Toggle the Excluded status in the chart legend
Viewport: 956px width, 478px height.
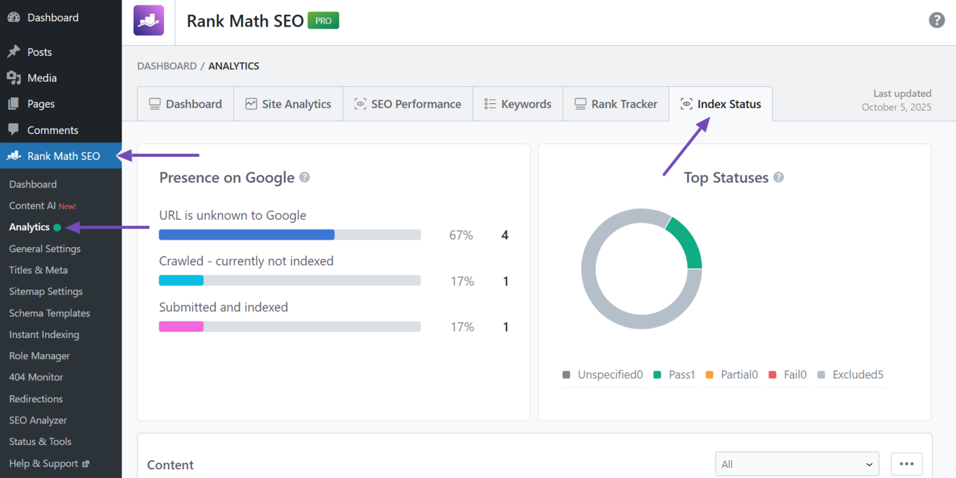[850, 374]
